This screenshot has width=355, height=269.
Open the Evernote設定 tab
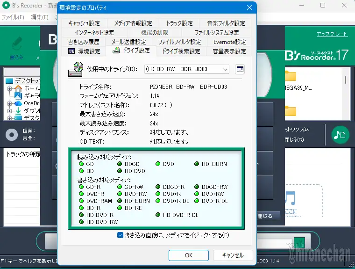229,42
